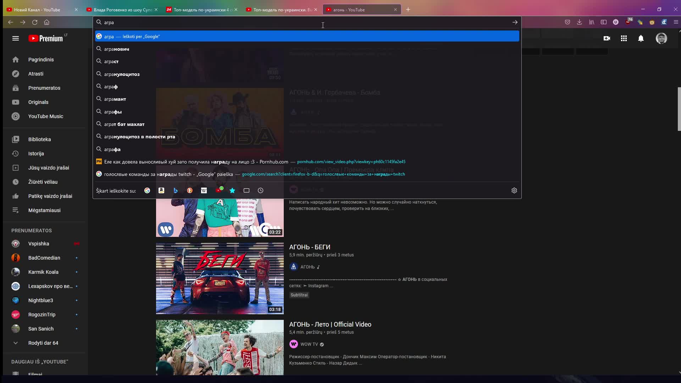Open the Firefox application menu

click(676, 22)
